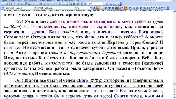Image resolution: width=176 pixels, height=99 pixels.
Task: Cut selection with the scissors icon
Action: pos(33,4)
